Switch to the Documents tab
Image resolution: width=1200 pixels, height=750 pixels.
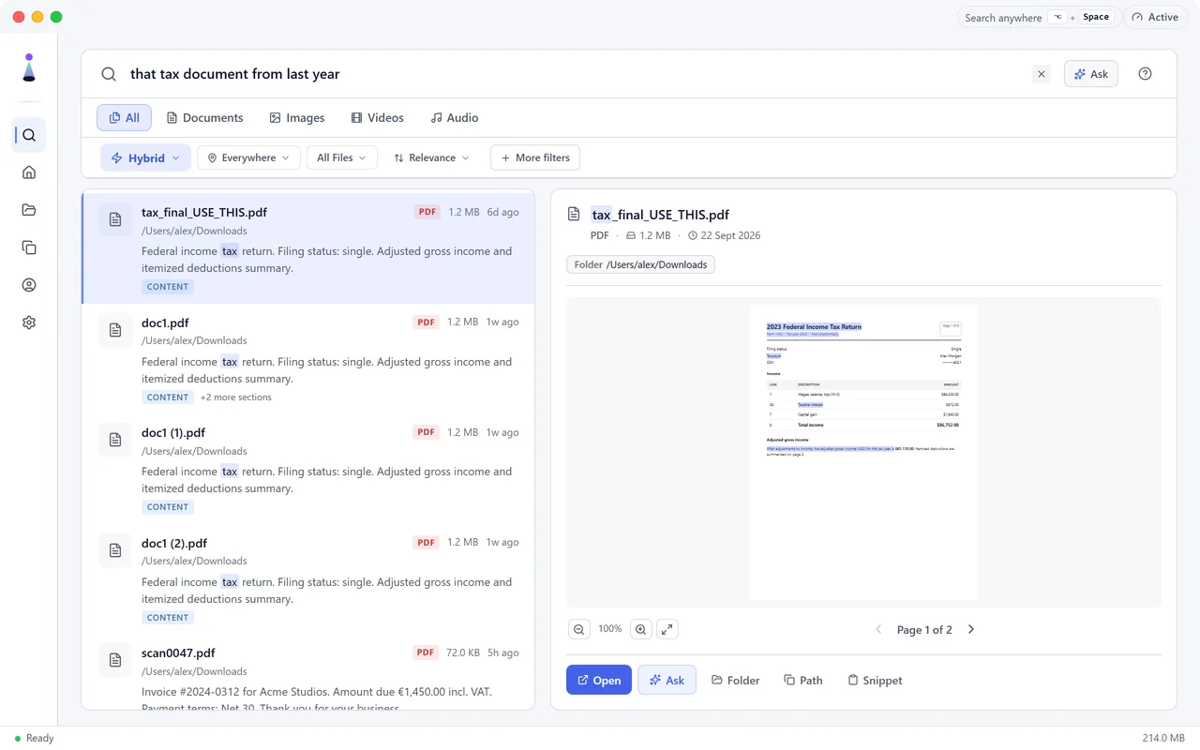(204, 117)
